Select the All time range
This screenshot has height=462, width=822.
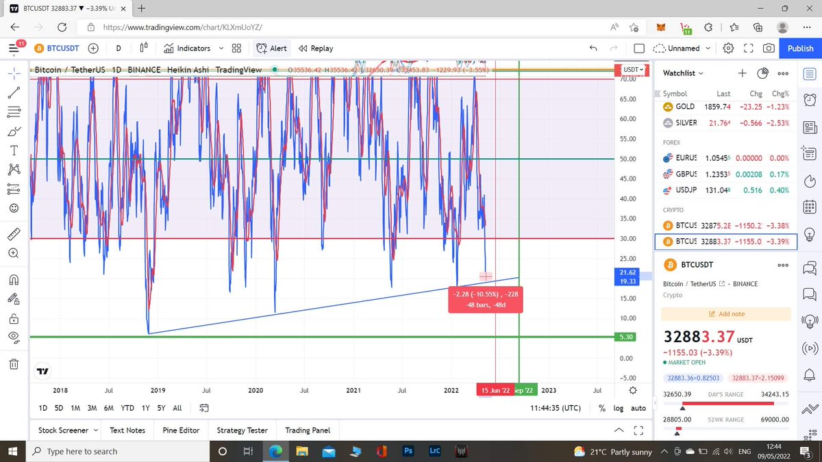[x=177, y=408]
